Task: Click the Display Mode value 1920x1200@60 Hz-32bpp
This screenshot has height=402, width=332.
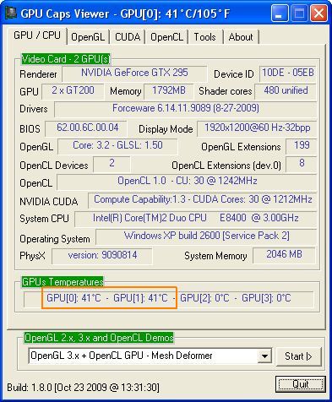Action: click(x=257, y=128)
